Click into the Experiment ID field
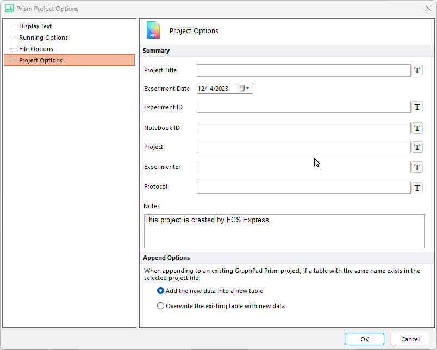This screenshot has width=437, height=350. pyautogui.click(x=303, y=107)
